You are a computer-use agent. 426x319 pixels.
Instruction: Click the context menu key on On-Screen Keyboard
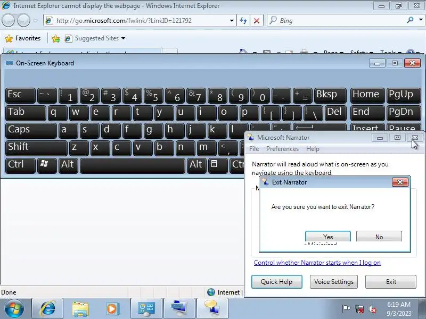(218, 166)
